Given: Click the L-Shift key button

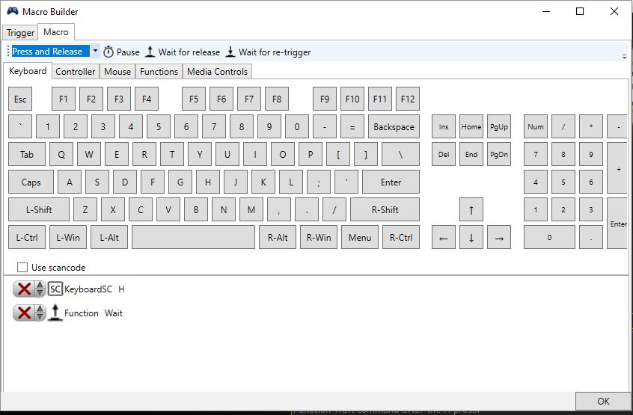Looking at the screenshot, I should 39,210.
